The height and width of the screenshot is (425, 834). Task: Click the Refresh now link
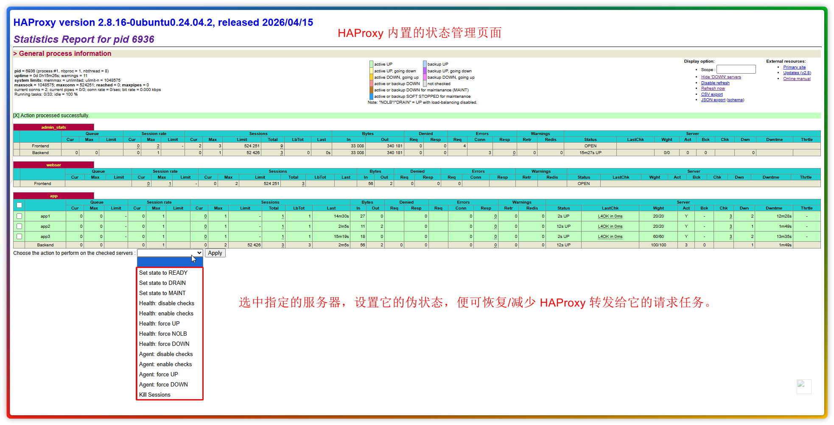tap(713, 88)
